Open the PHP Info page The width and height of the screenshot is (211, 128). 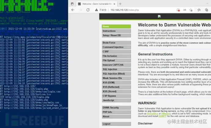click(x=116, y=112)
